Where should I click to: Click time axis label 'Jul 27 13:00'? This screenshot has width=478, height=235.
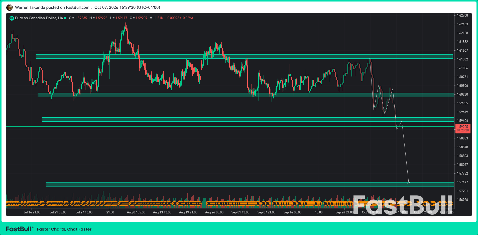[84, 212]
